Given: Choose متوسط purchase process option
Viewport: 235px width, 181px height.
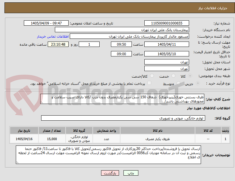Looking at the screenshot, I should coord(178,83).
